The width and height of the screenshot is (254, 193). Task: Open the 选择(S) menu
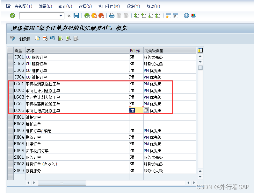tap(85, 6)
